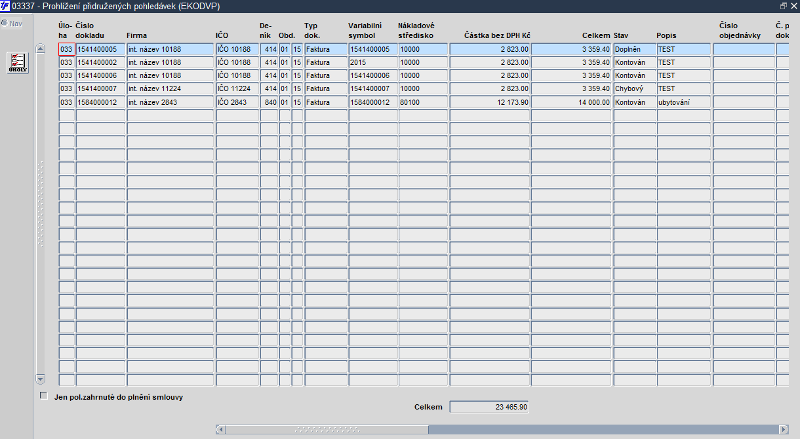Click firm 'int. název 11224' cell
Screen dimensions: 800x439
[170, 88]
